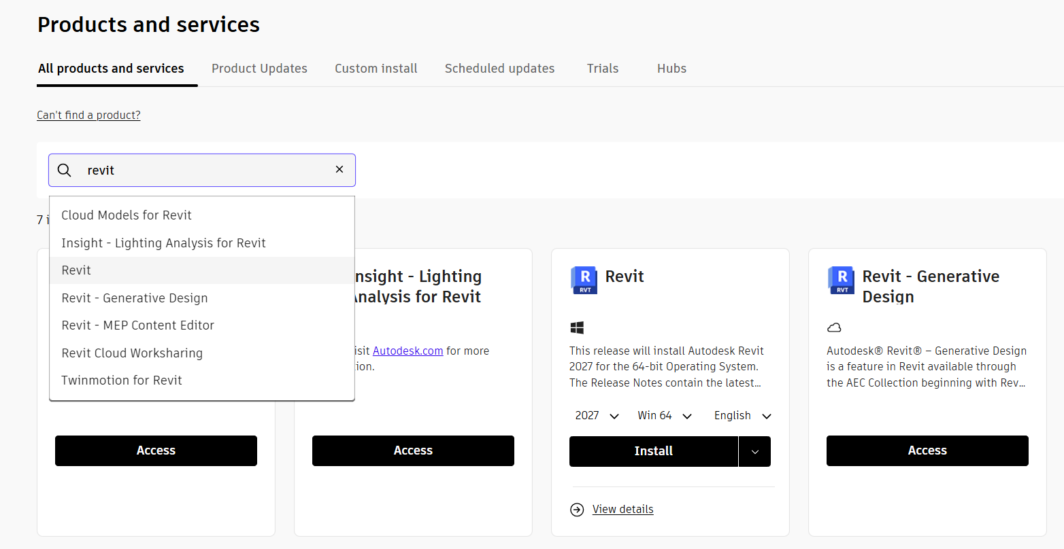Screen dimensions: 1064x549
Task: Select Insight - Lighting Analysis for Revit suggestion
Action: pos(202,243)
